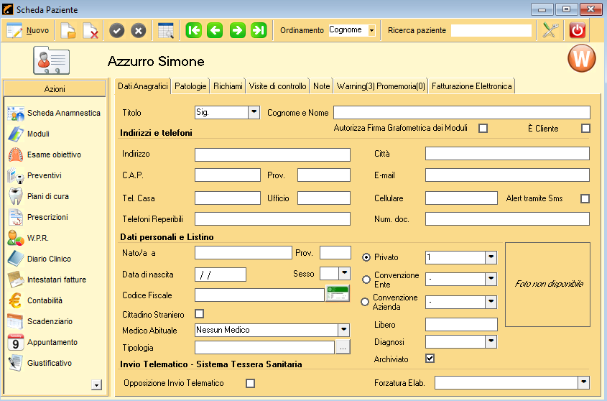
Task: Switch to the Visite di controllo tab
Action: [277, 86]
